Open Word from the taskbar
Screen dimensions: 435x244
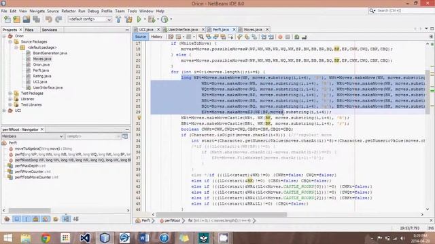pos(144,238)
